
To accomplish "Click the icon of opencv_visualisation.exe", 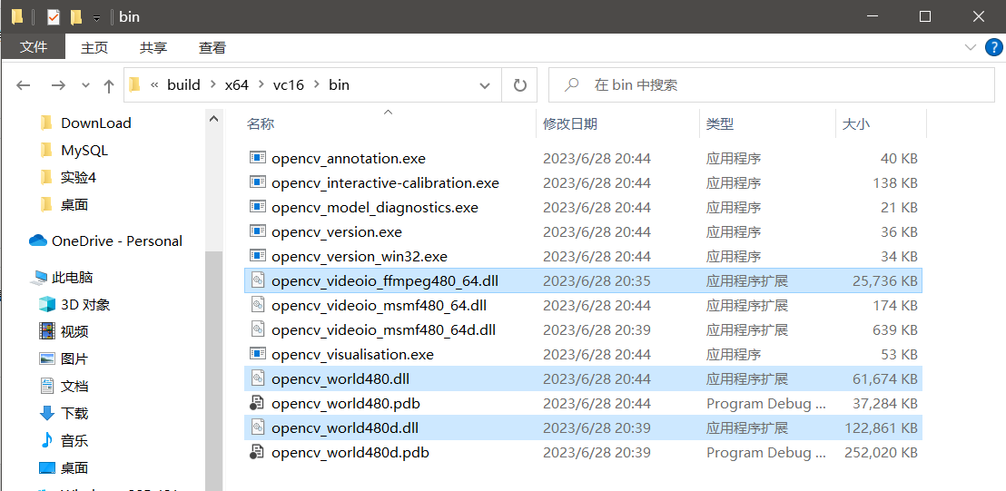I will 257,355.
